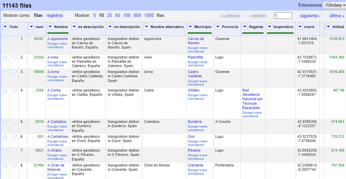Flag row 6 A Carballosa
346x179 pixels.
tap(14, 137)
